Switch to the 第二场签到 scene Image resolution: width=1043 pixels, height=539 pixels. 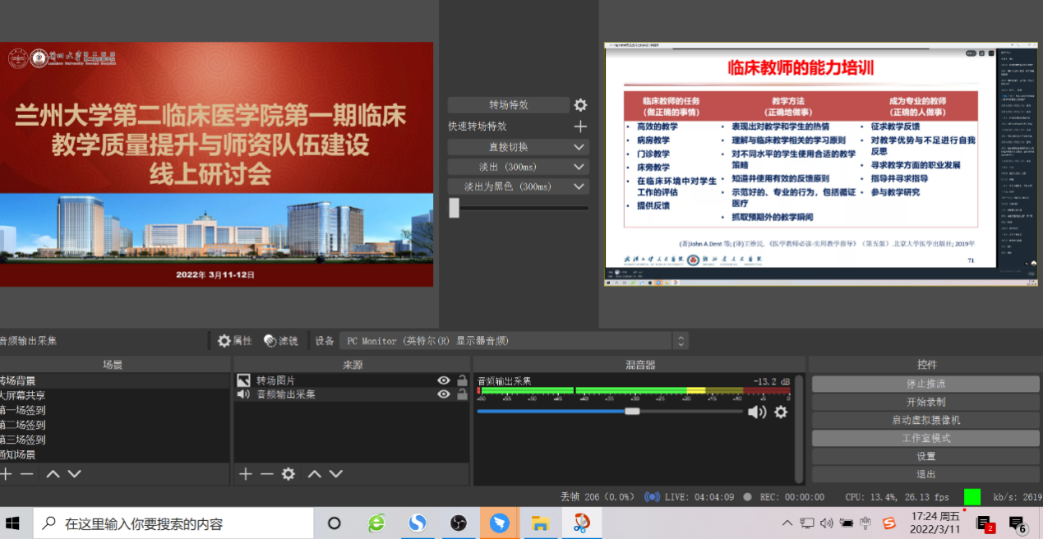pos(25,425)
